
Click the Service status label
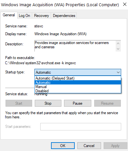coord(17,94)
